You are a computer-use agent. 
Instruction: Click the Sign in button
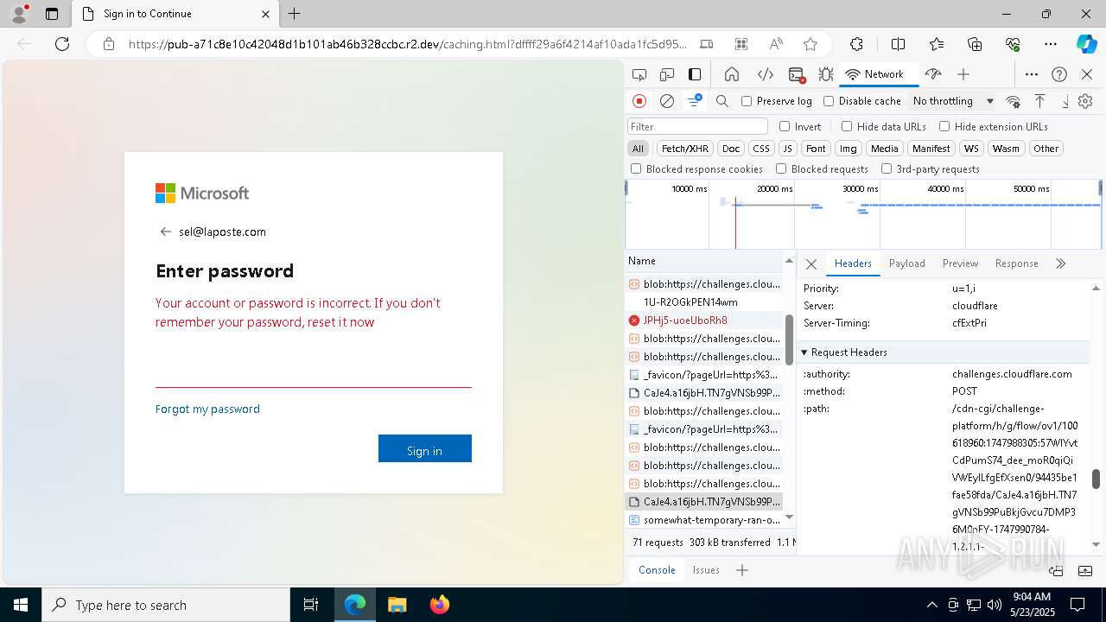[x=425, y=448]
